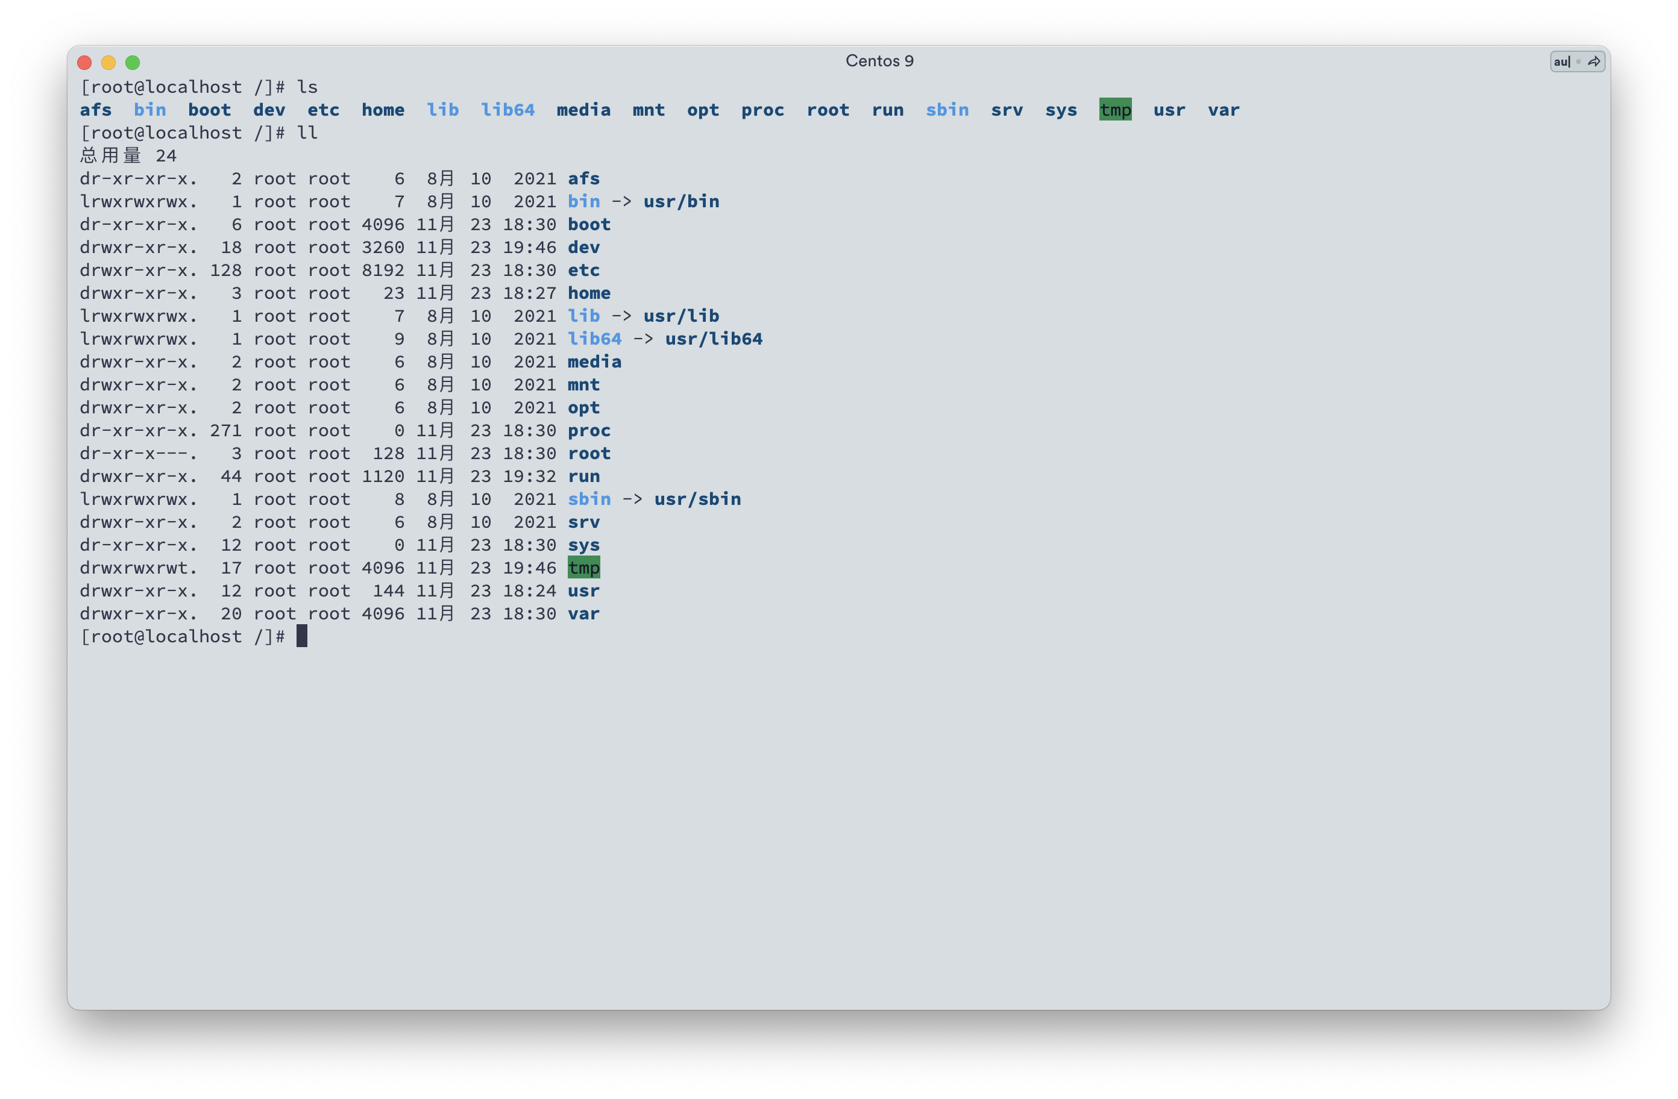
Task: Click the "usr/lib64" symlink target
Action: point(714,339)
